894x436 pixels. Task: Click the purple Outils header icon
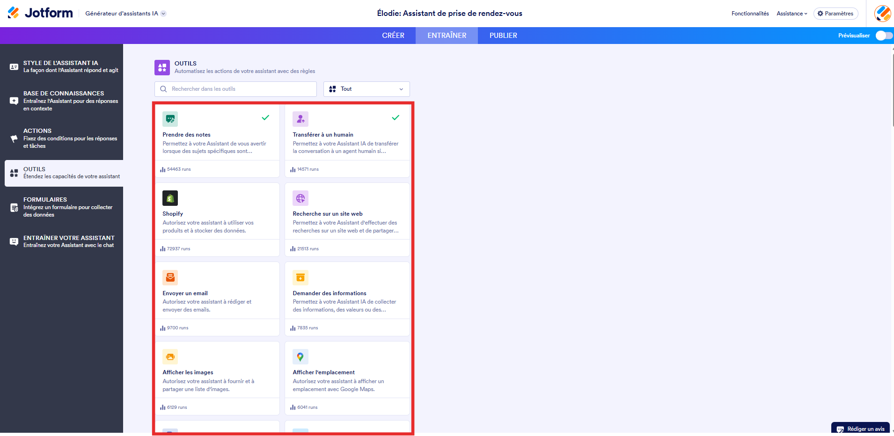pos(162,67)
